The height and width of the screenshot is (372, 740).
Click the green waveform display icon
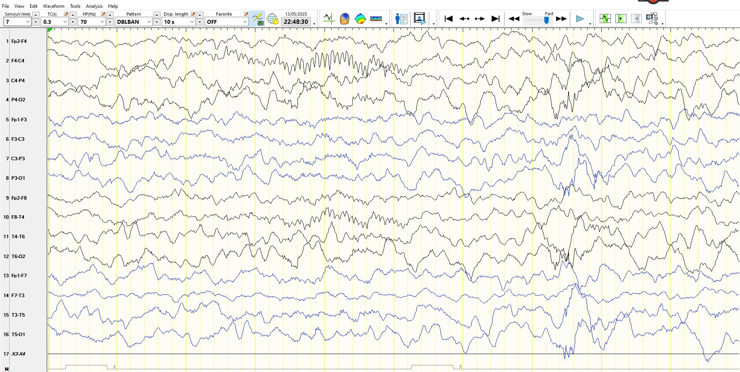pos(605,19)
